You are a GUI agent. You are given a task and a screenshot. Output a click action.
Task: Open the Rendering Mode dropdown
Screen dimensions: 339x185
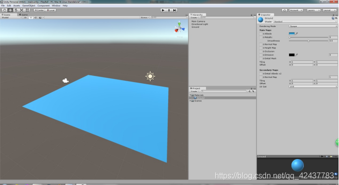tap(313, 26)
